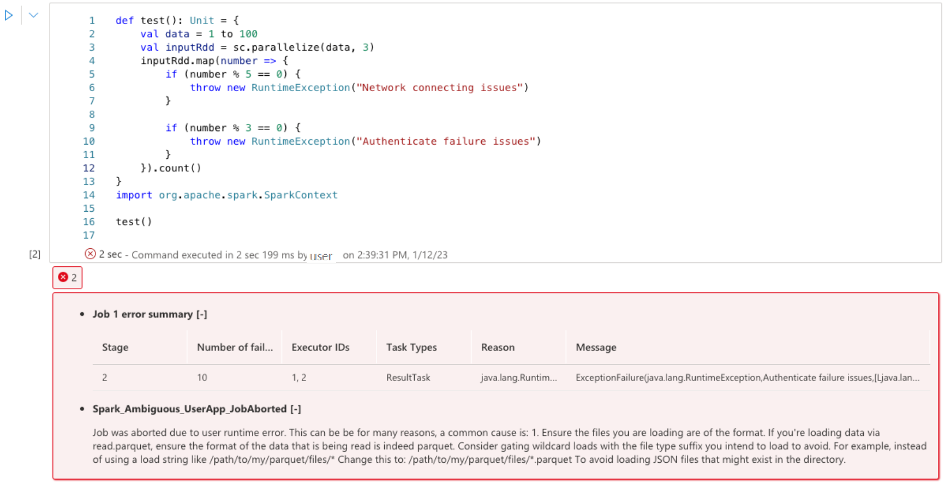Open the run options chevron dropdown

pyautogui.click(x=33, y=15)
